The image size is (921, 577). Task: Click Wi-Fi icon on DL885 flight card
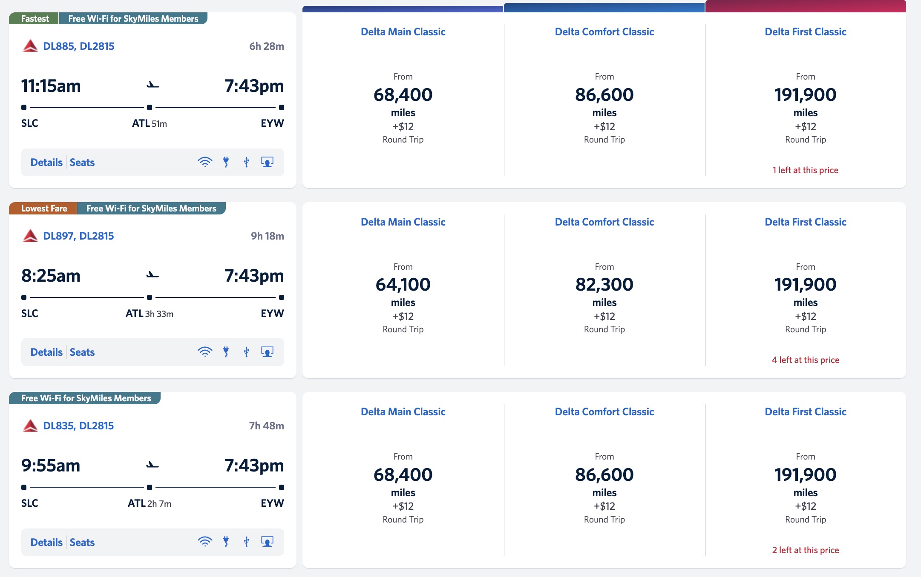coord(205,162)
